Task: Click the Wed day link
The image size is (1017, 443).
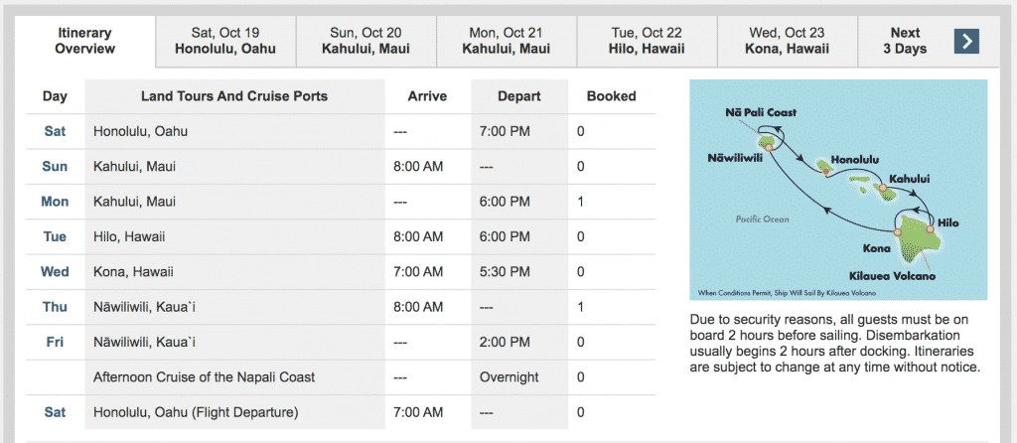Action: (x=56, y=272)
